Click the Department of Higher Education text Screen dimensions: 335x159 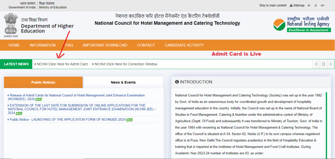[x=47, y=29]
